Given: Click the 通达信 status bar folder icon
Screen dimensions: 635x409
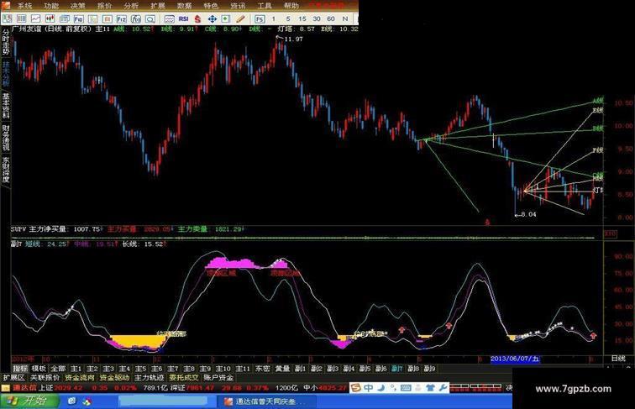Looking at the screenshot, I should (6, 388).
